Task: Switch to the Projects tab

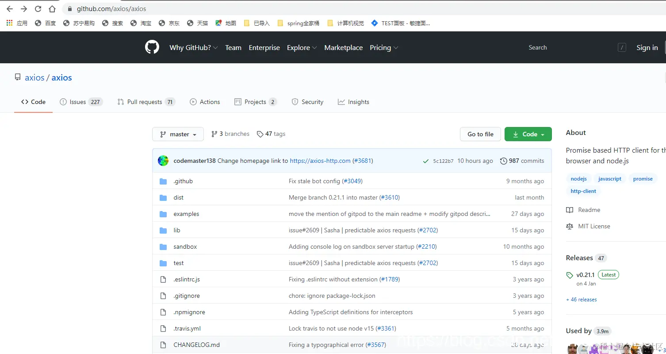Action: point(256,102)
